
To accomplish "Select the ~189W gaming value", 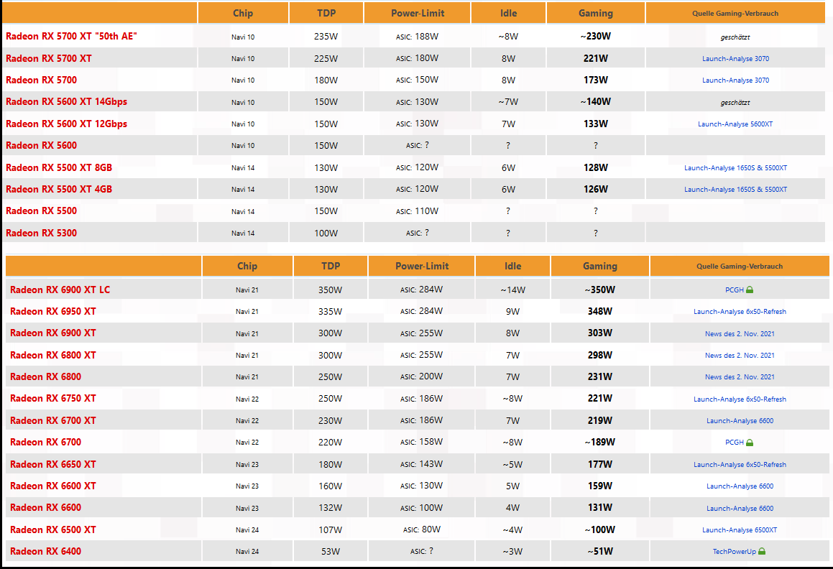I will pyautogui.click(x=600, y=442).
